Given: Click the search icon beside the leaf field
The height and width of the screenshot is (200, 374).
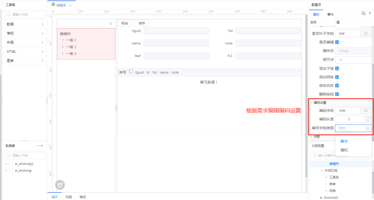Looking at the screenshot, I should tap(366, 34).
